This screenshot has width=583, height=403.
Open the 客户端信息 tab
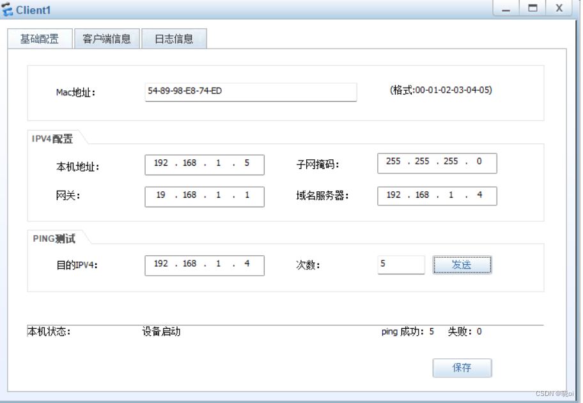(x=107, y=38)
